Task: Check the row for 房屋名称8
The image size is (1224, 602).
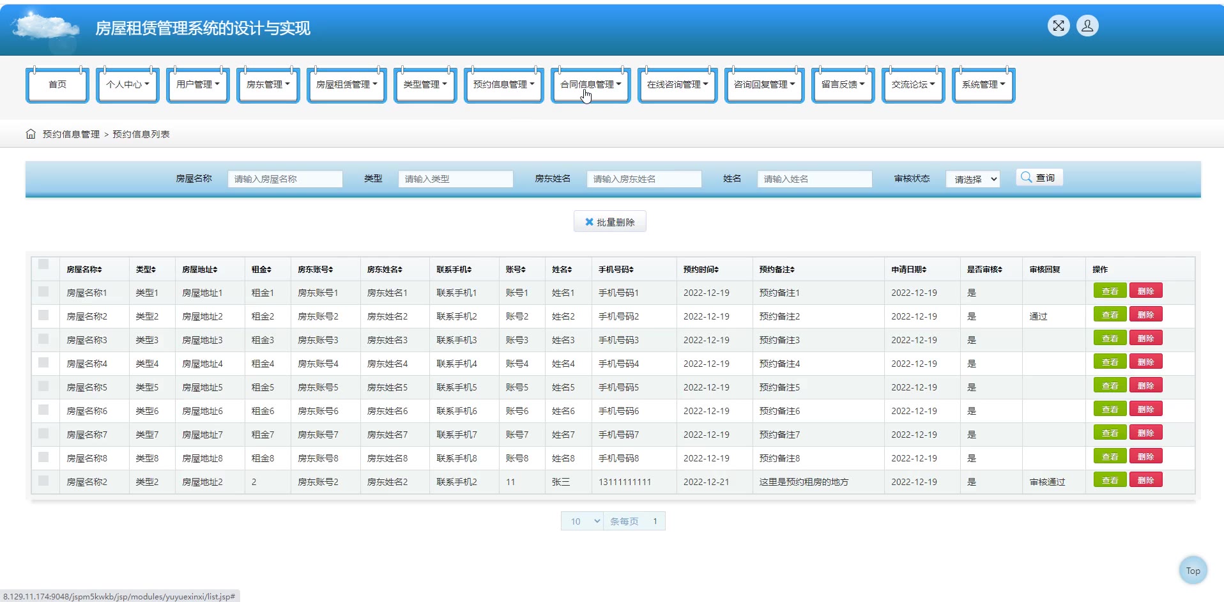Action: [43, 457]
